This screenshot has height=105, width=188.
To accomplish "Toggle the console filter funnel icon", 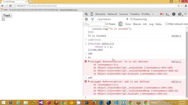I will pyautogui.click(x=92, y=19).
